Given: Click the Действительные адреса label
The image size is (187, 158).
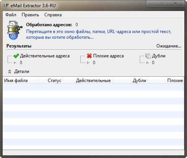Looking at the screenshot, I should tap(45, 56).
